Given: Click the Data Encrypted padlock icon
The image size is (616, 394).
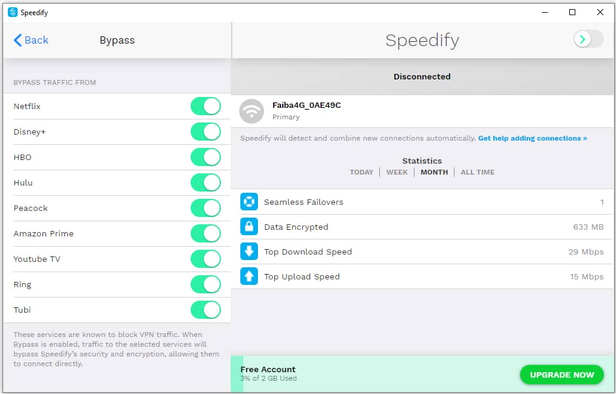Looking at the screenshot, I should [x=249, y=227].
